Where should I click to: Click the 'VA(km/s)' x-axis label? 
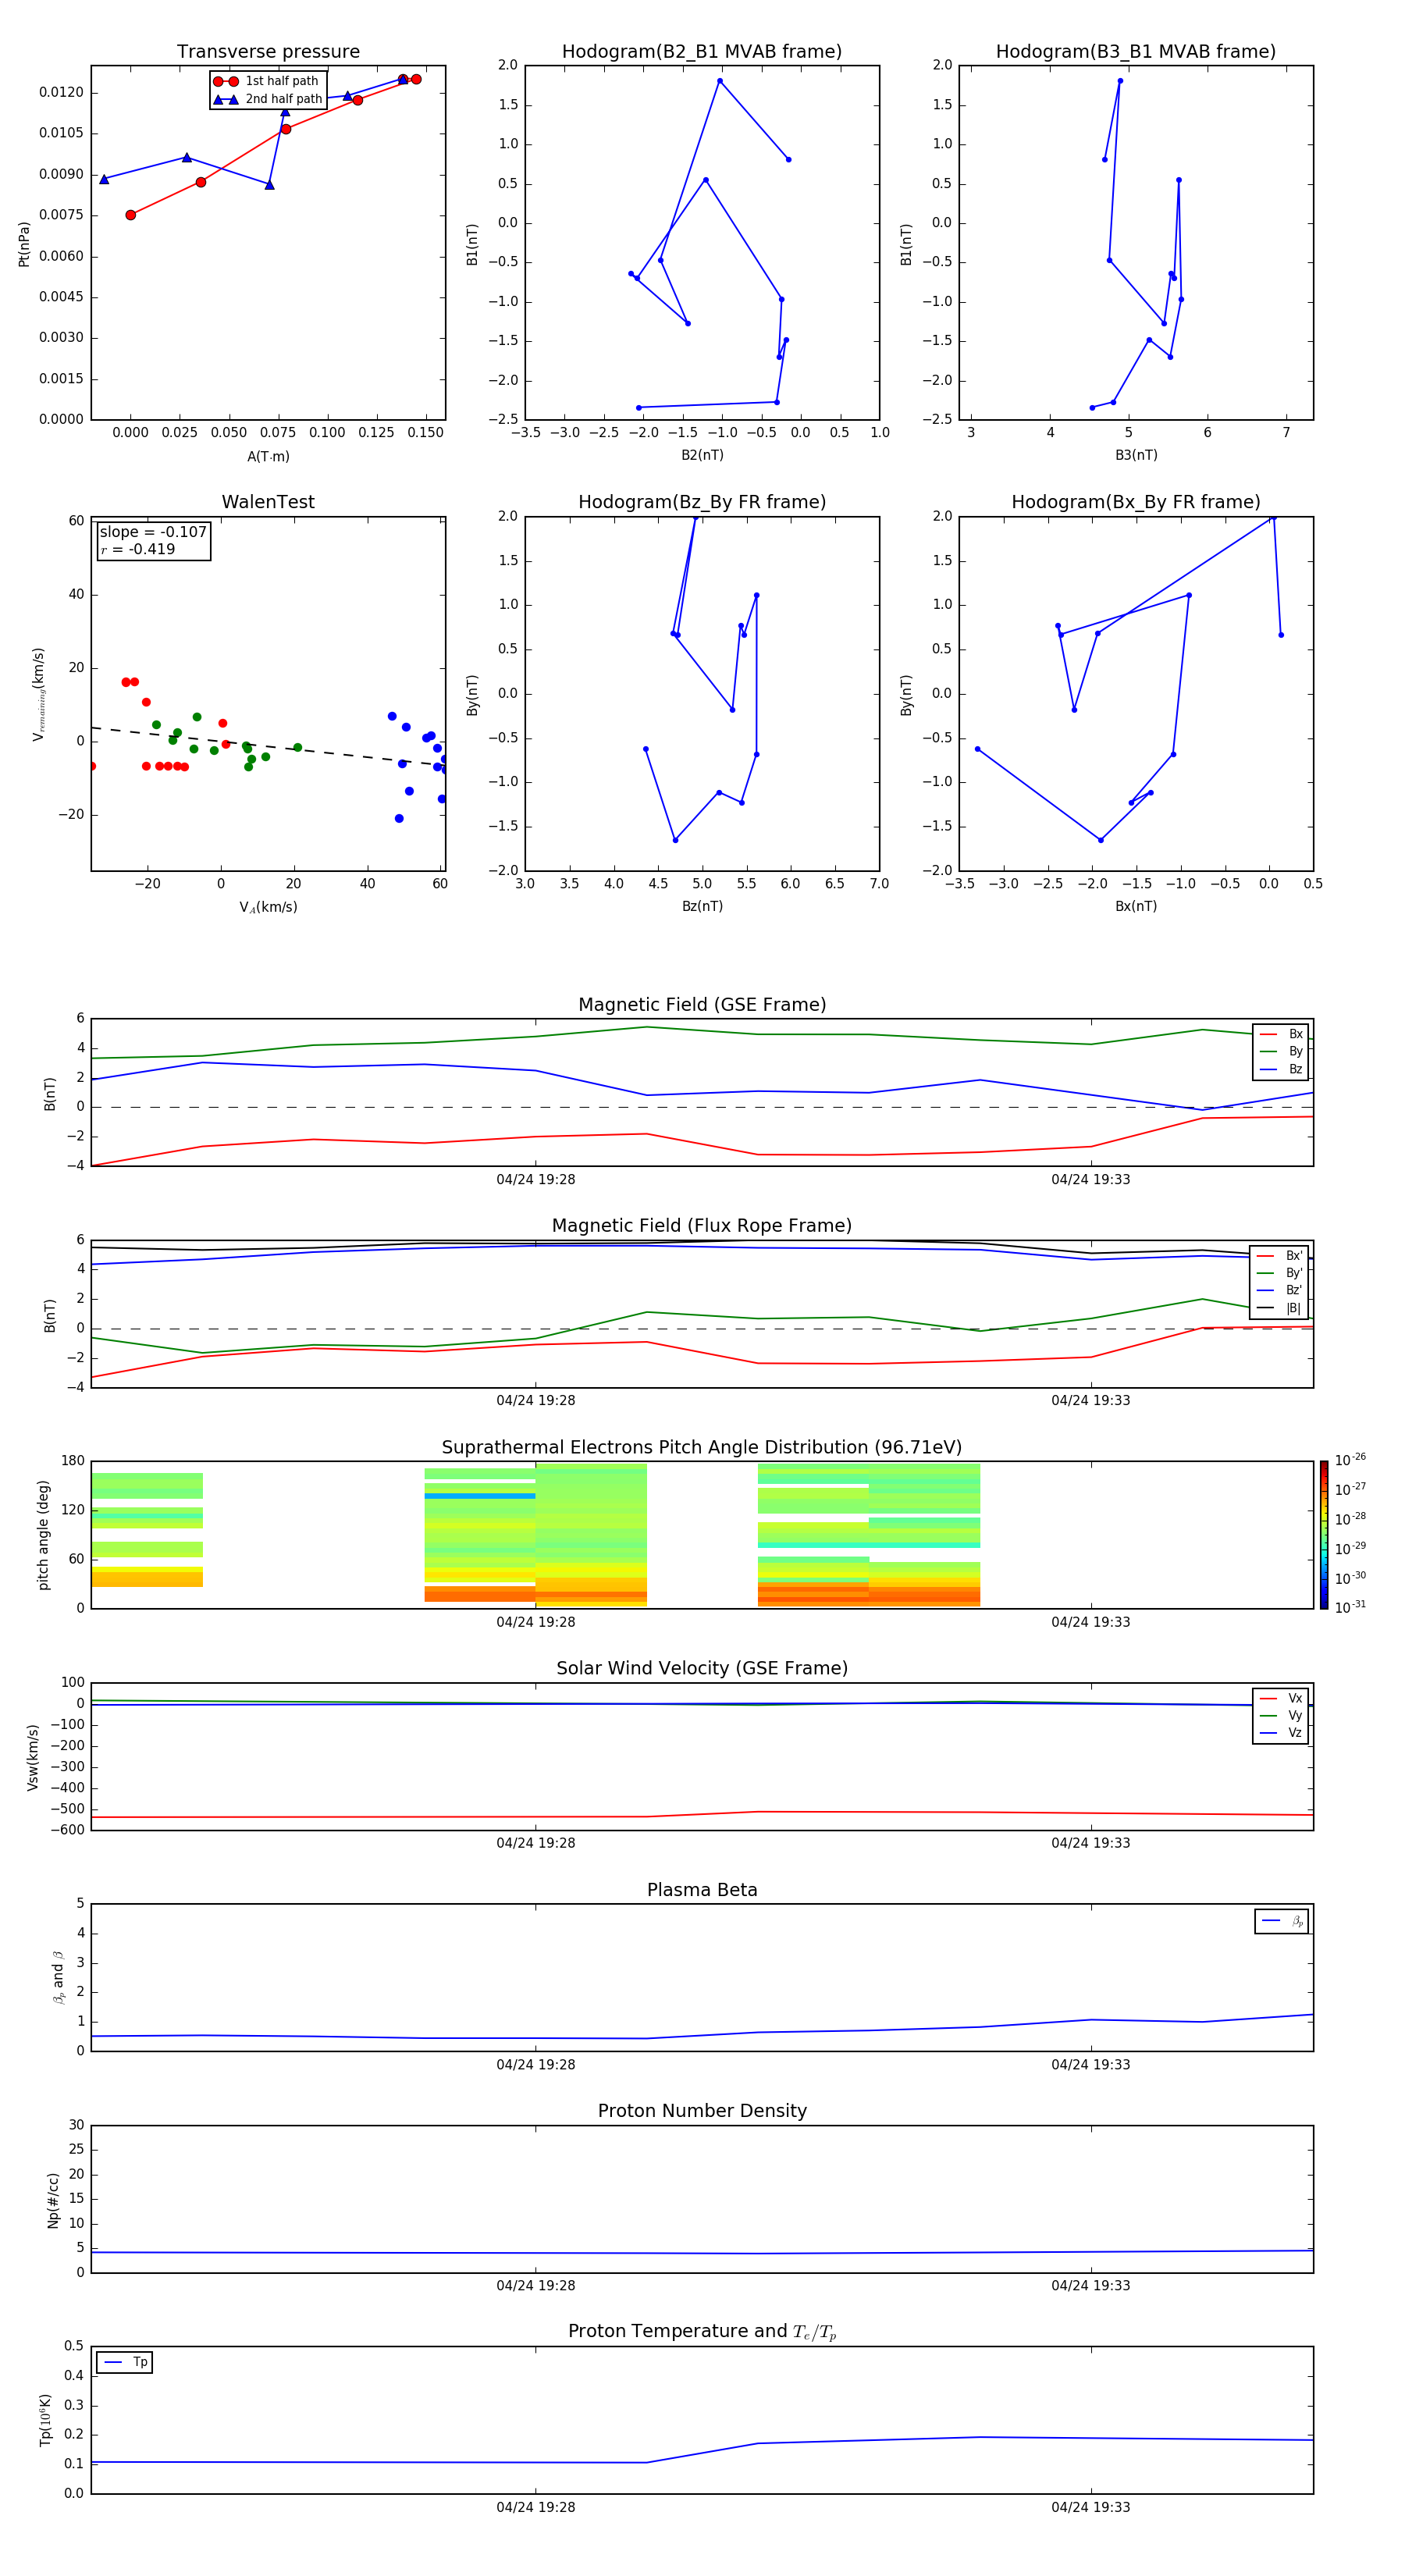point(268,908)
